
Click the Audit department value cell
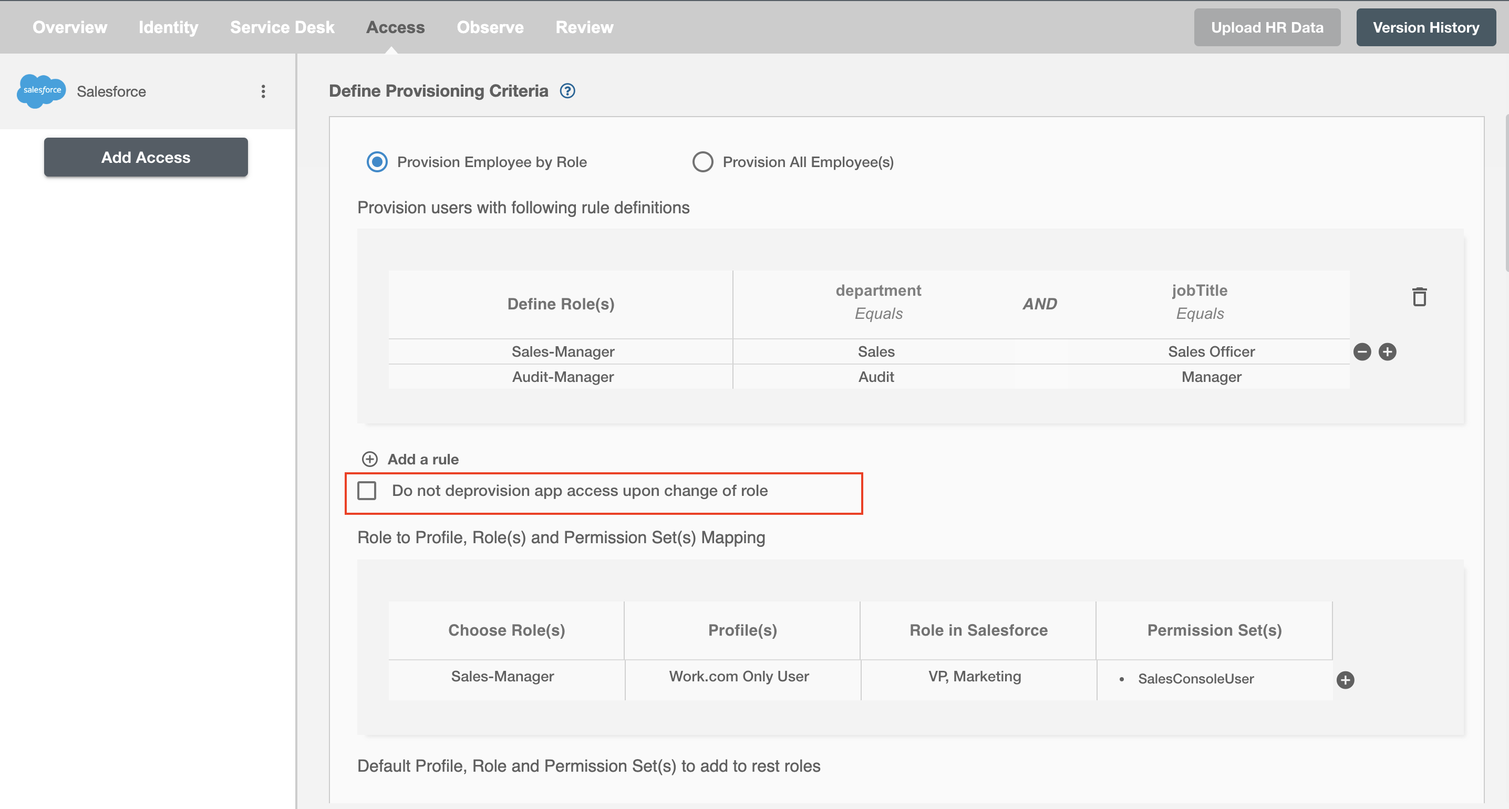pyautogui.click(x=876, y=377)
